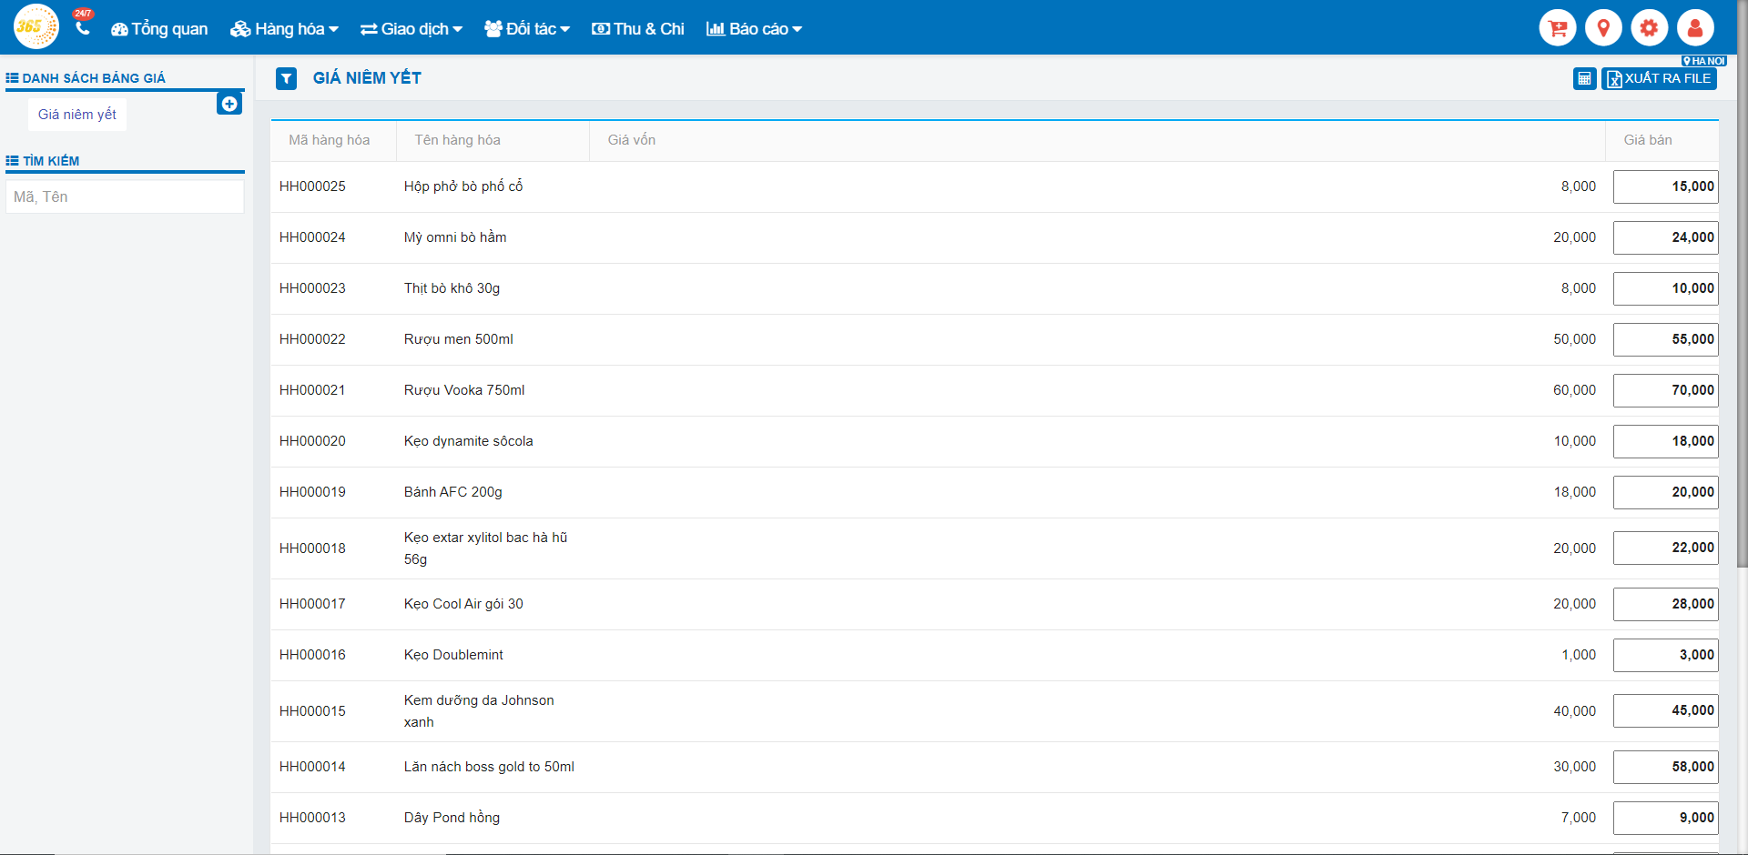This screenshot has width=1748, height=855.
Task: Click the Xuất ra file button
Action: coord(1659,79)
